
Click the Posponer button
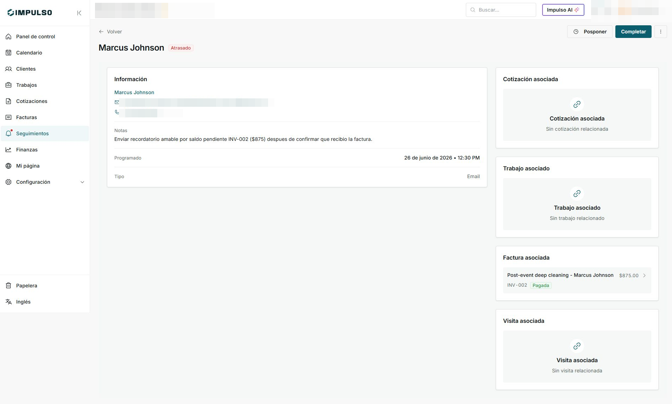(x=590, y=32)
